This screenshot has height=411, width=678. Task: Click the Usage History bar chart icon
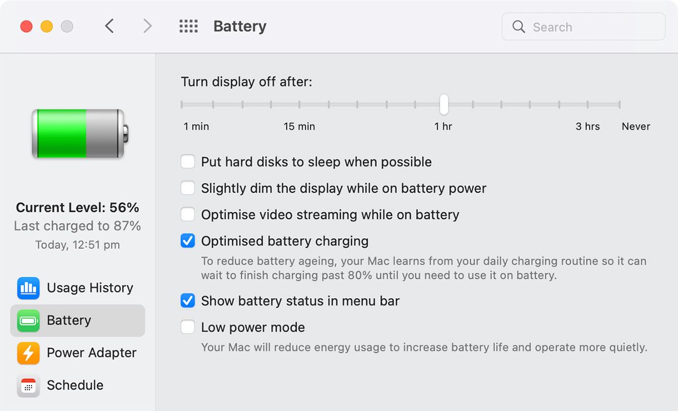28,288
